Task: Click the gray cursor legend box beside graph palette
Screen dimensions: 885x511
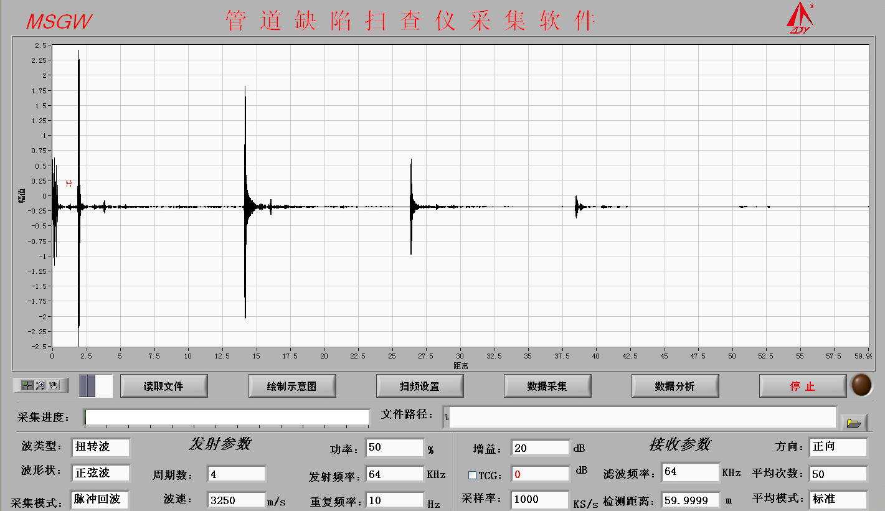Action: click(96, 386)
